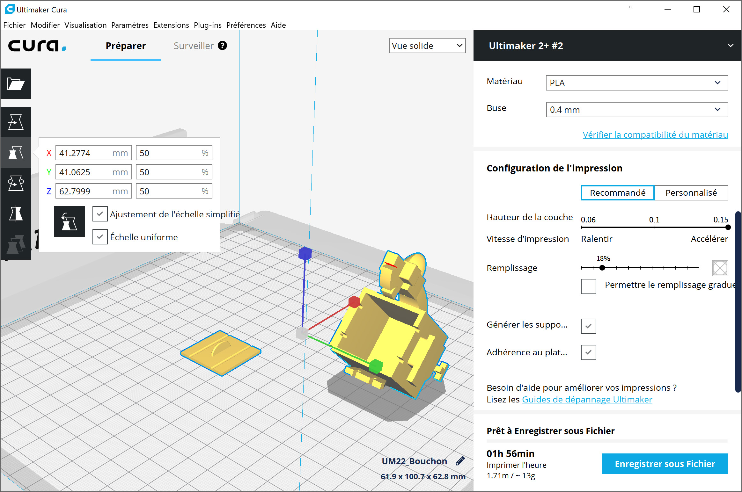Image resolution: width=742 pixels, height=492 pixels.
Task: Open Vérifier la compatibilité du matériau link
Action: 655,134
